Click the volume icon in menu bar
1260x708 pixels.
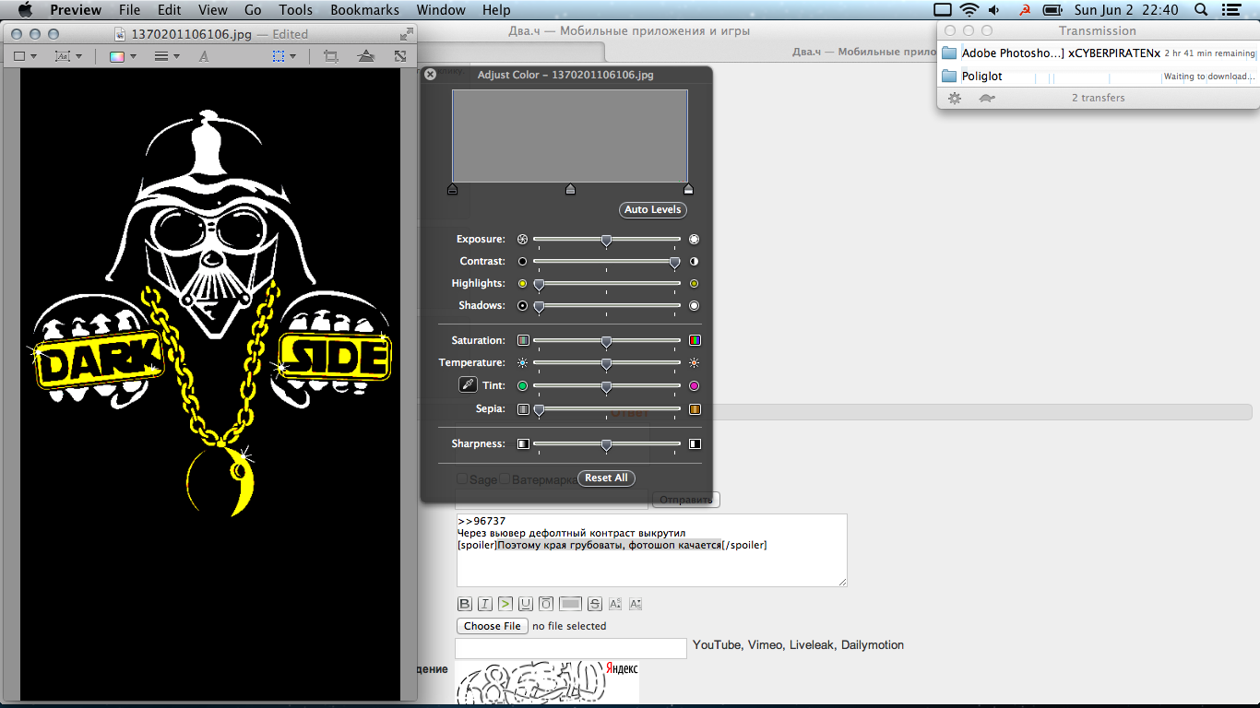994,10
